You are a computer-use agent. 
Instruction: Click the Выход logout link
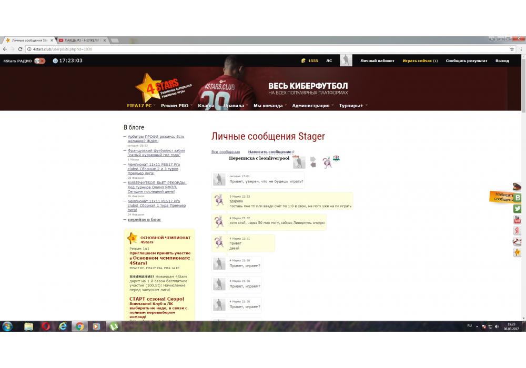pos(502,60)
